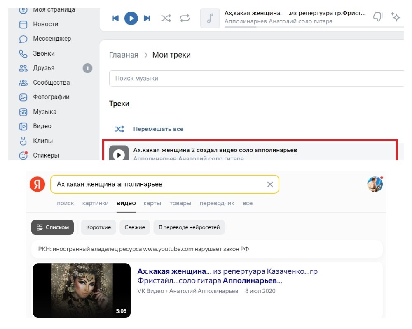Open the все tab in Yandex
Screen dimensions: 412x329
248,203
